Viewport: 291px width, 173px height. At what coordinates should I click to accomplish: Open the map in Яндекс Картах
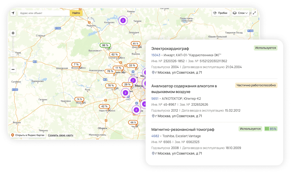click(28, 135)
